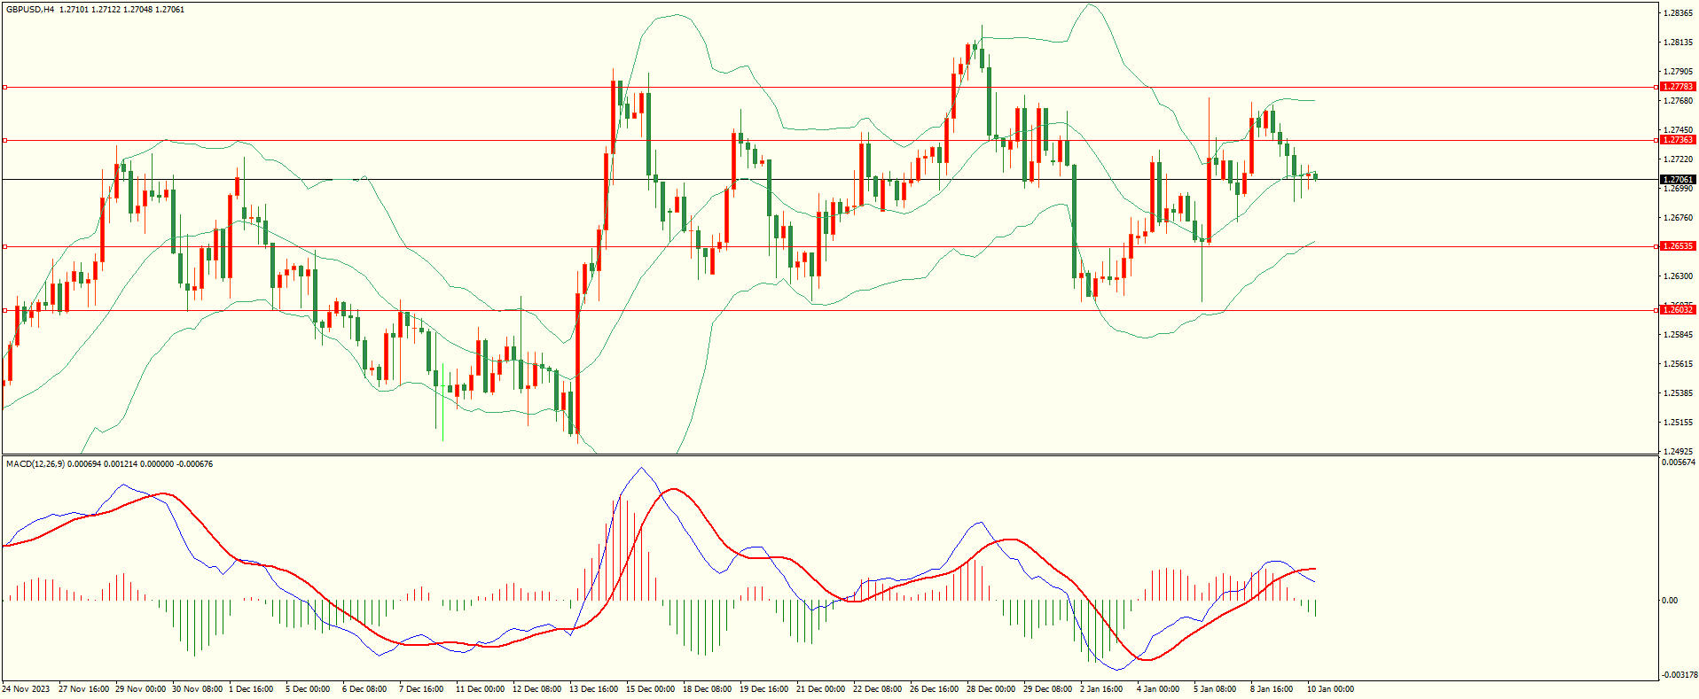Click the 1 Dec 16:00 time label
The height and width of the screenshot is (699, 1699).
(x=251, y=689)
